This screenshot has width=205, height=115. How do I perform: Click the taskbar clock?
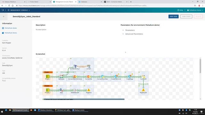click(x=196, y=112)
